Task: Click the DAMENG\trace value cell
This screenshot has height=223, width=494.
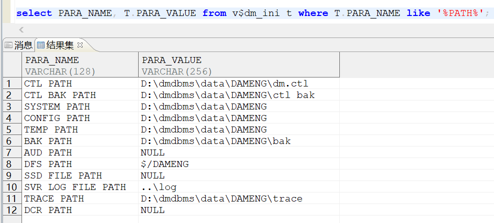Action: (221, 198)
